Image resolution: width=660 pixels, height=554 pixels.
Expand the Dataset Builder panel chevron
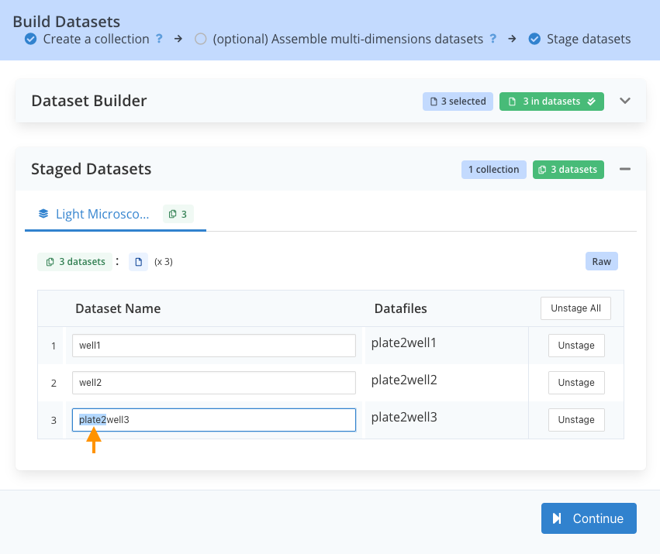coord(625,101)
